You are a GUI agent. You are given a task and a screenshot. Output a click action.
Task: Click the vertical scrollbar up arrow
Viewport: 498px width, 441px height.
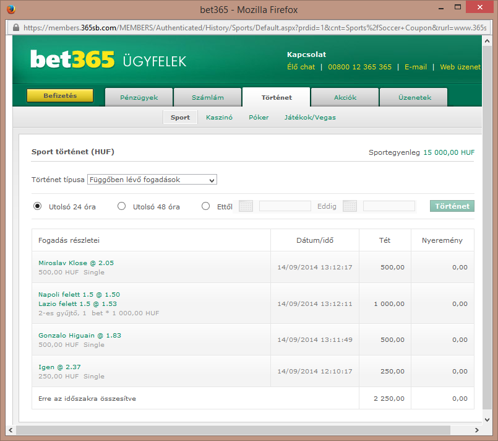pos(487,41)
